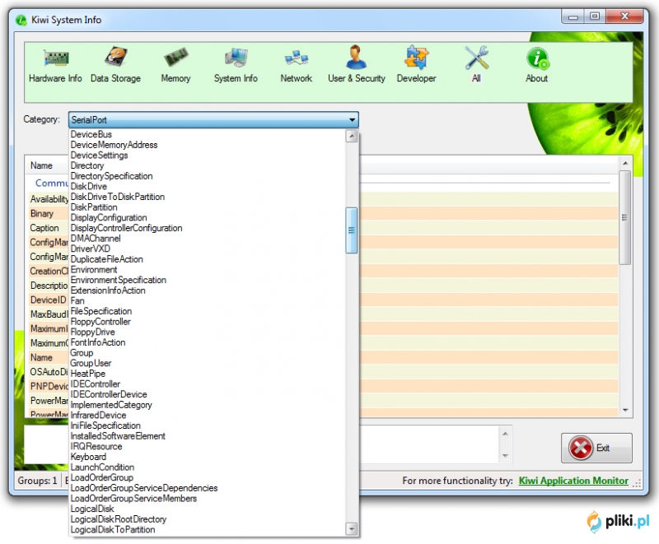Select DisplayControllerConfiguration list entry
This screenshot has width=659, height=544.
208,228
